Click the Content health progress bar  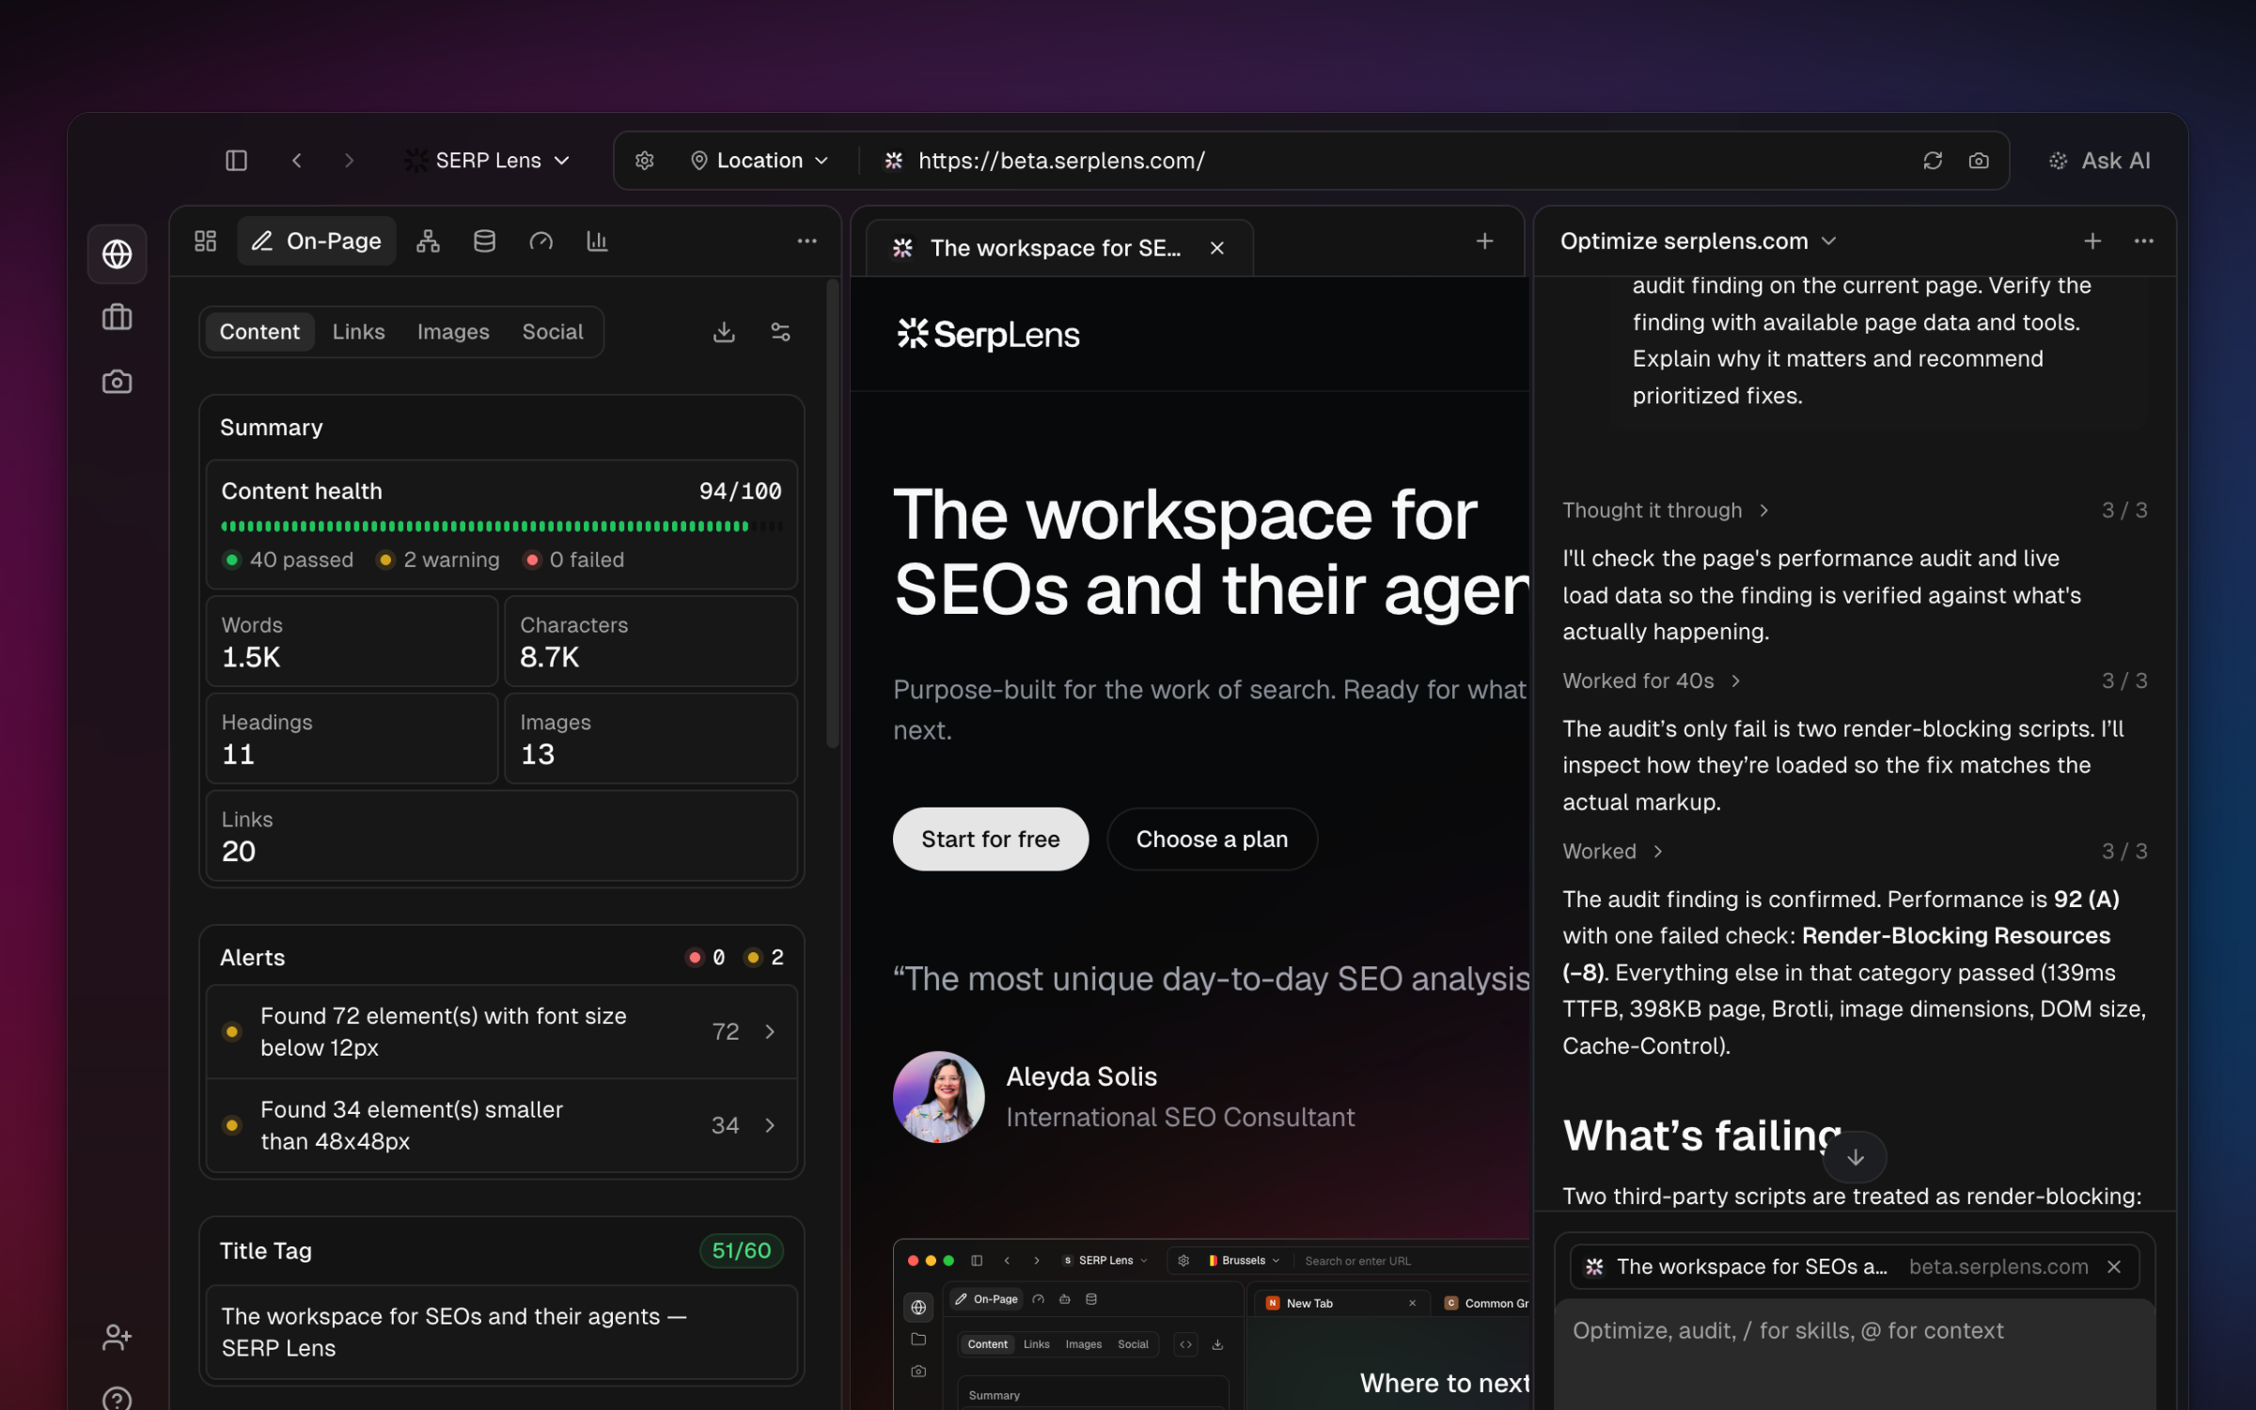501,526
